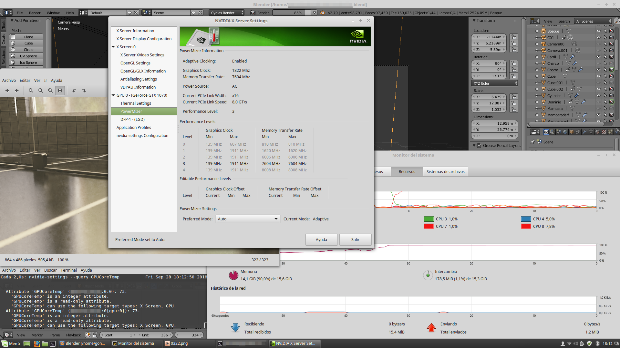Open Firefox from the taskbar launcher
This screenshot has height=348, width=620.
pos(37,343)
